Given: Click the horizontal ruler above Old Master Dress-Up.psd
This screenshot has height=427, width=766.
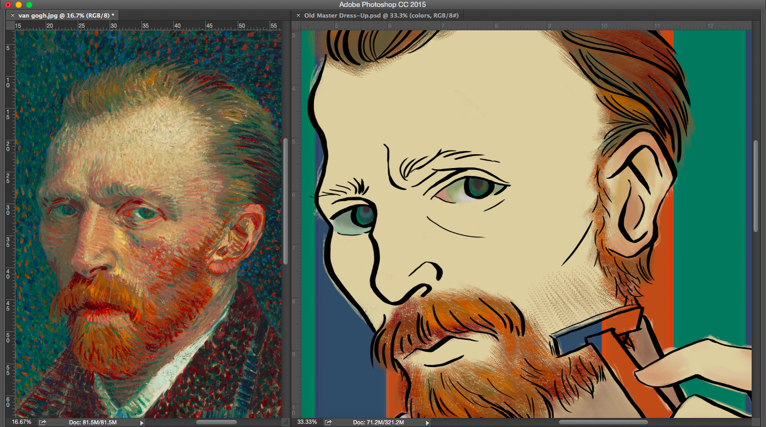Looking at the screenshot, I should [526, 26].
